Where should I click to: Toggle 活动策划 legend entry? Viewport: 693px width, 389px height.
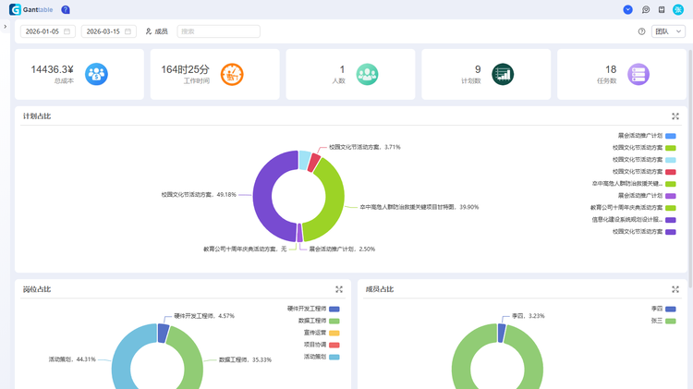tap(322, 357)
